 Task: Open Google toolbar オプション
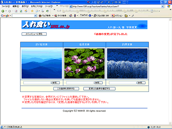tap(117, 16)
